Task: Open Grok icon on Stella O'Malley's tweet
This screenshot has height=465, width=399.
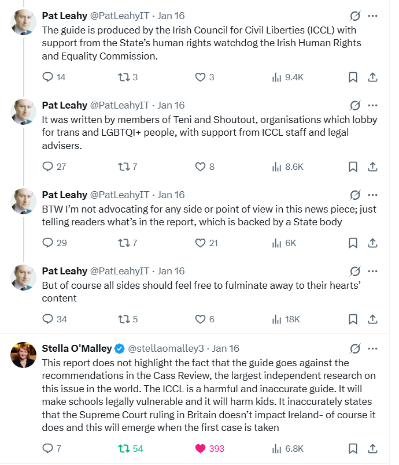Action: 356,348
